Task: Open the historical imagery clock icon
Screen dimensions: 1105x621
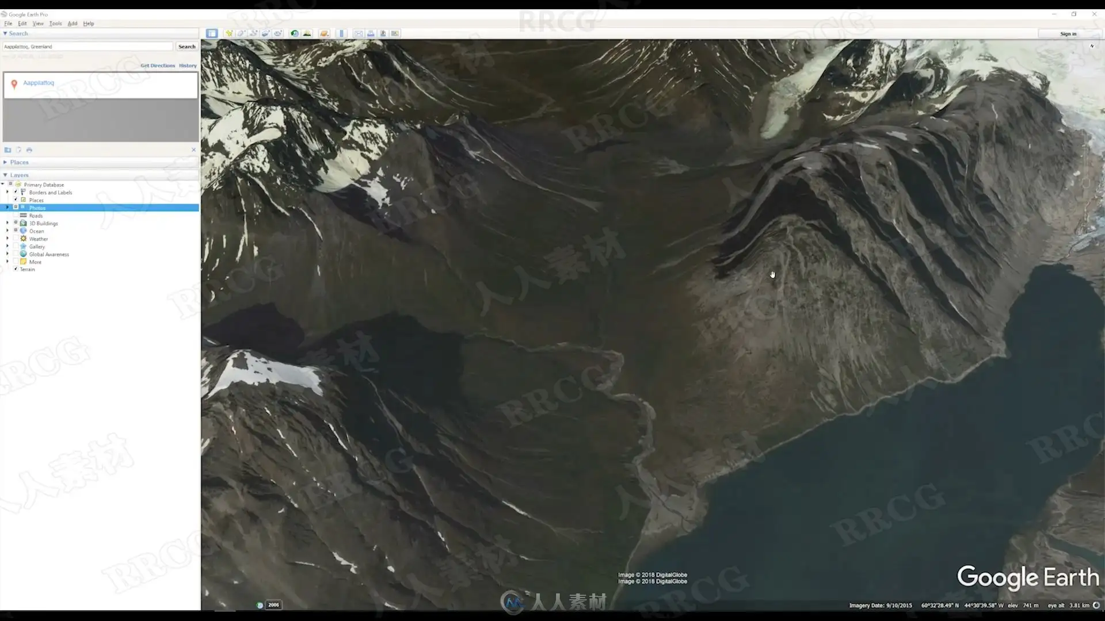Action: [x=295, y=33]
